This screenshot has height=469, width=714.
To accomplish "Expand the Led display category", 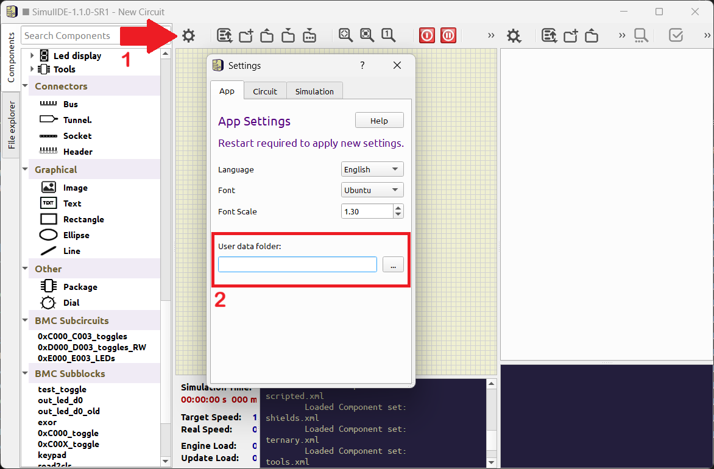I will [33, 55].
